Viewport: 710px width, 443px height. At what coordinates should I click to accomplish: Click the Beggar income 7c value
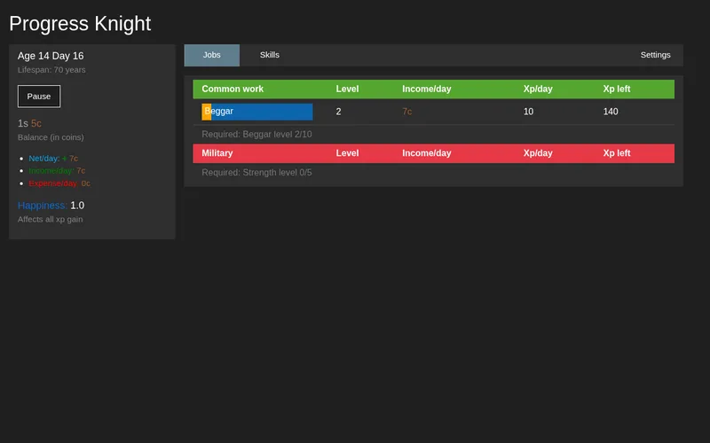[x=406, y=112]
